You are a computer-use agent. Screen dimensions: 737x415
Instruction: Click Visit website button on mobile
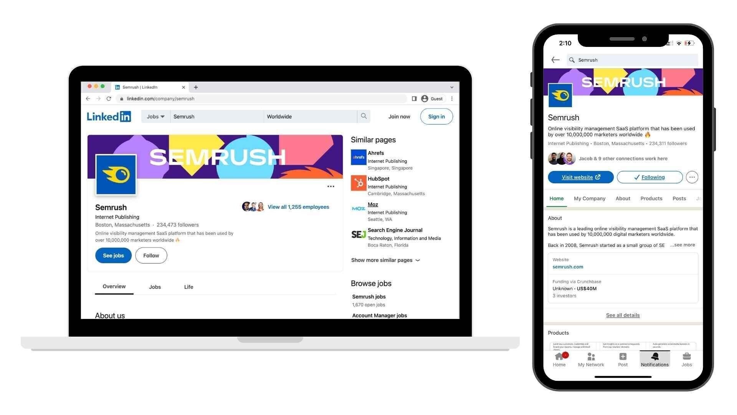[x=581, y=177]
